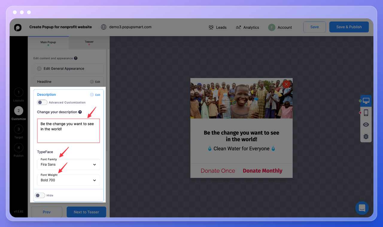
Task: Toggle Advanced Customization switch
Action: 42,102
